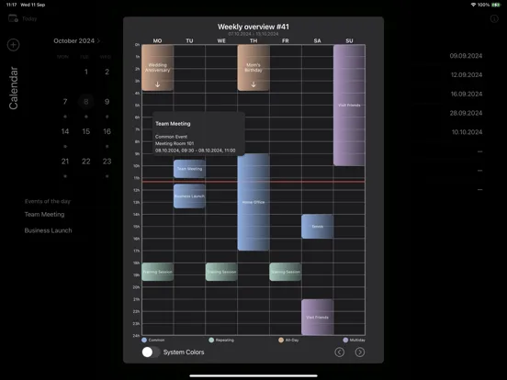507x380 pixels.
Task: Click the FR column header
Action: pos(285,40)
